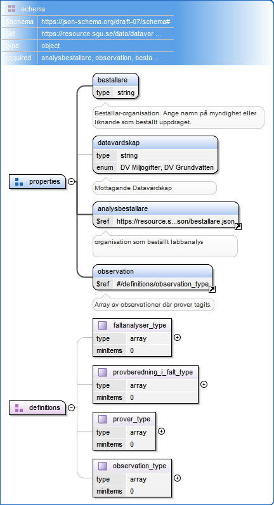
Task: Click the required value 'analysbestallare, observation, besta ...'
Action: tap(101, 58)
